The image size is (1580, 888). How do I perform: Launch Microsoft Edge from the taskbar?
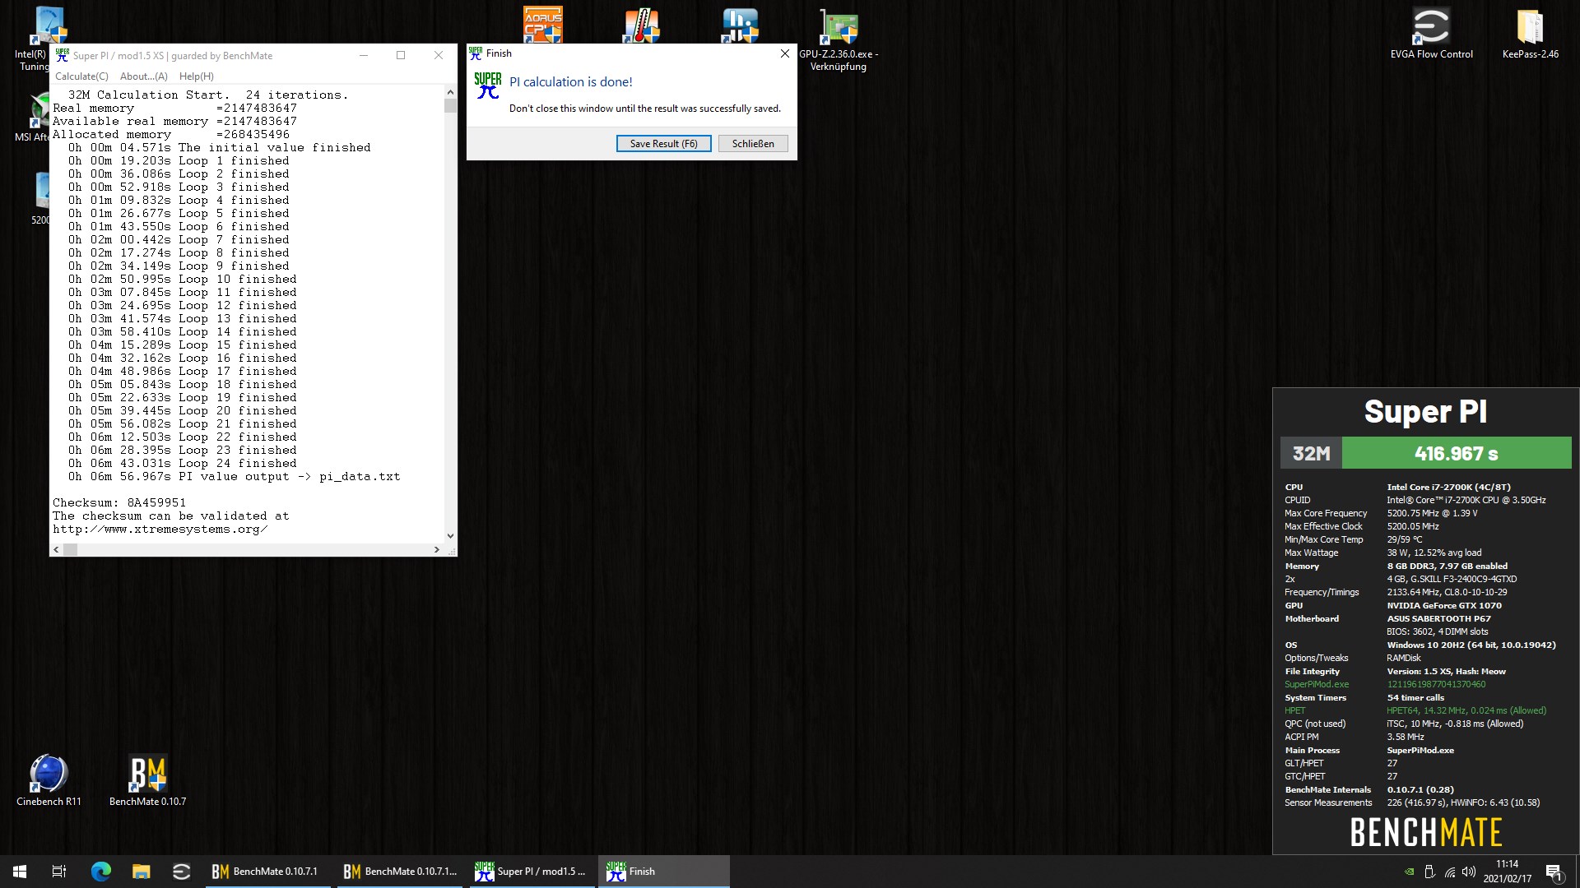100,872
